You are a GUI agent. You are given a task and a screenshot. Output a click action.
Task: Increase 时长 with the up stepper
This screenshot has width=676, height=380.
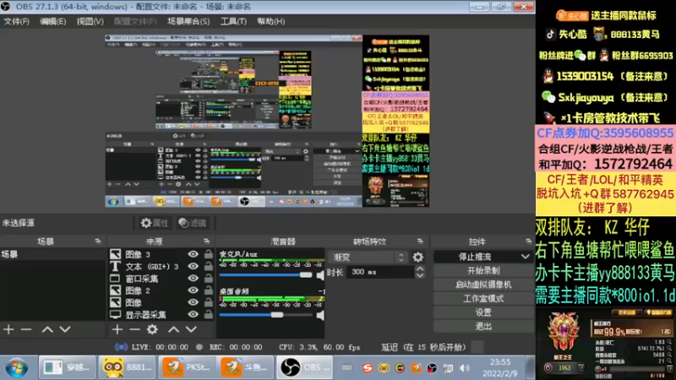pyautogui.click(x=419, y=269)
